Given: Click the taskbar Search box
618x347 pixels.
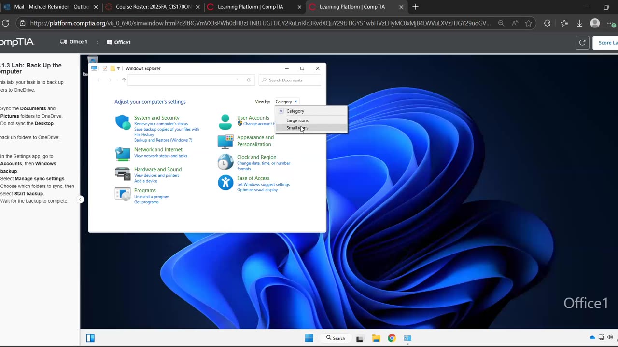Looking at the screenshot, I should tap(336, 338).
